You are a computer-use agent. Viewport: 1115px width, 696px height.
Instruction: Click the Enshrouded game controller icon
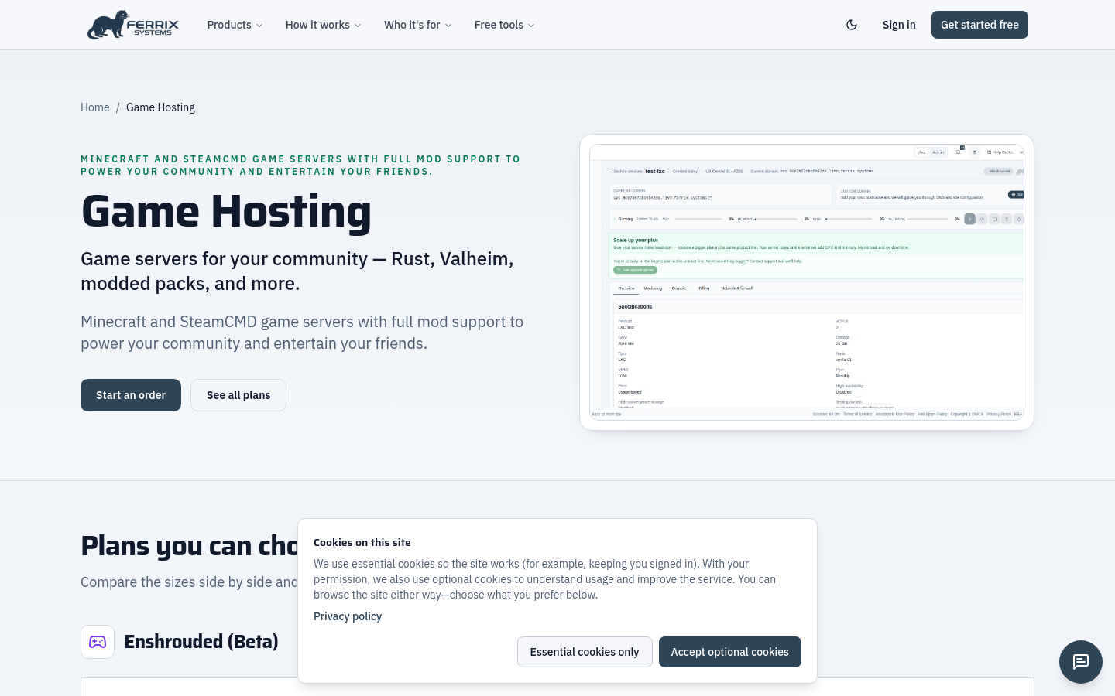point(98,642)
